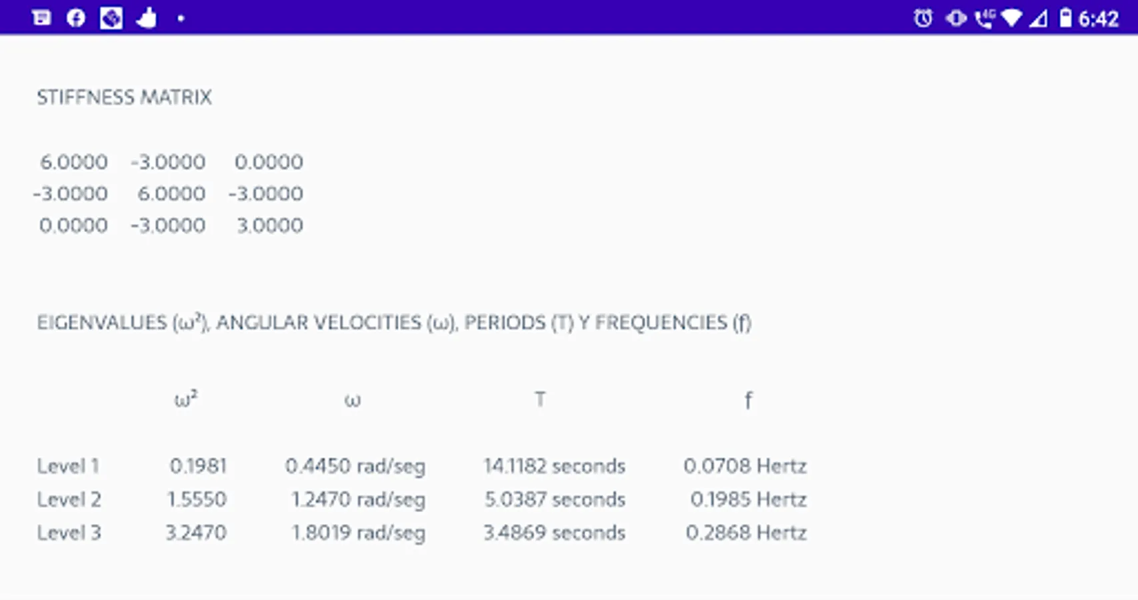Click the T period column header
This screenshot has height=600, width=1138.
(x=540, y=399)
